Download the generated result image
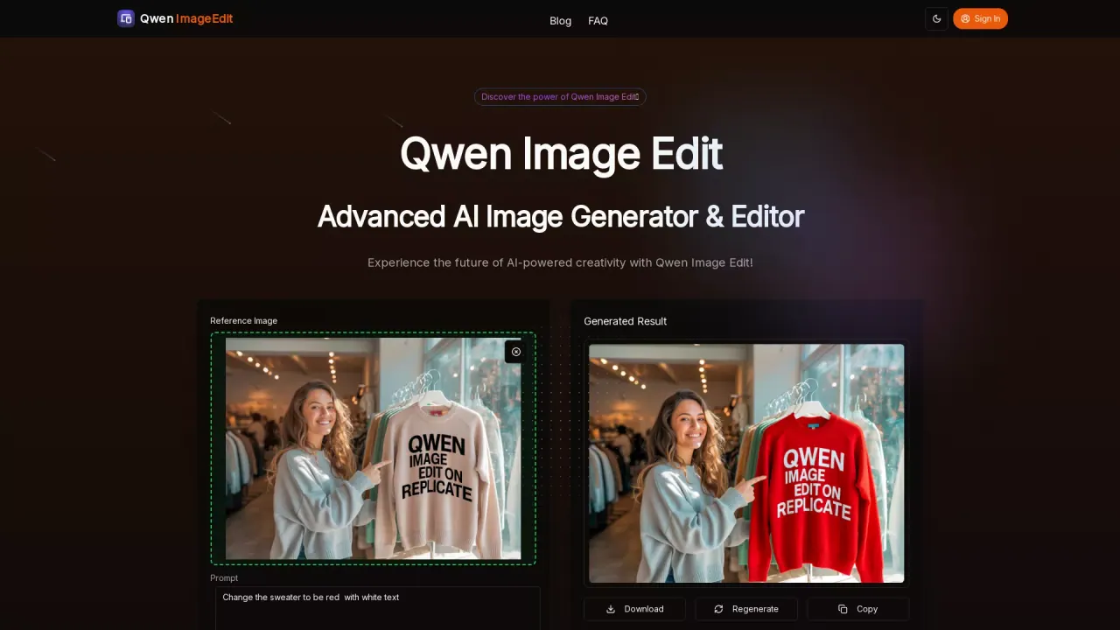 point(634,609)
